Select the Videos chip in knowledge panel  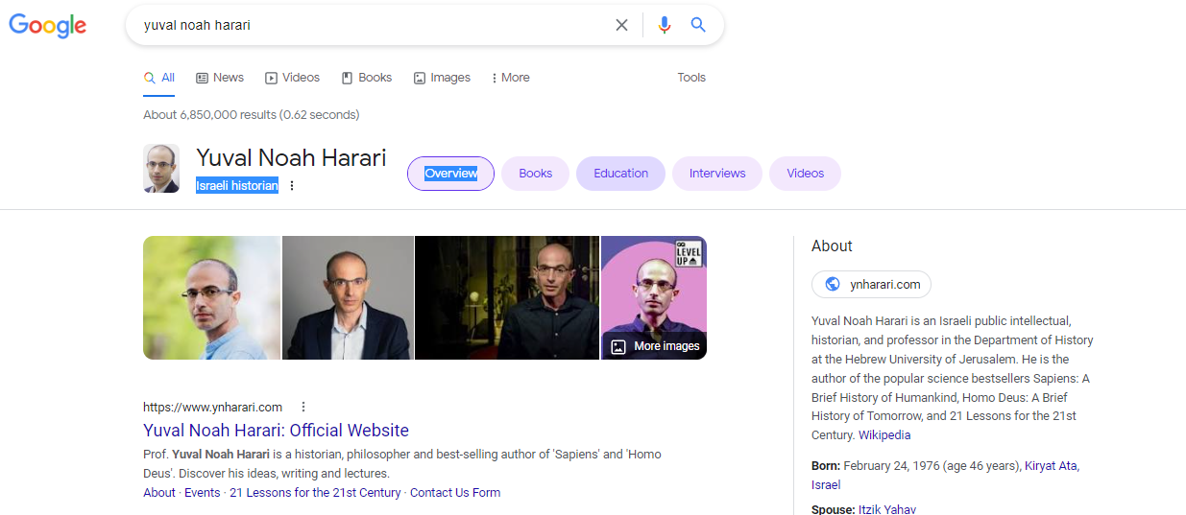[x=805, y=174]
